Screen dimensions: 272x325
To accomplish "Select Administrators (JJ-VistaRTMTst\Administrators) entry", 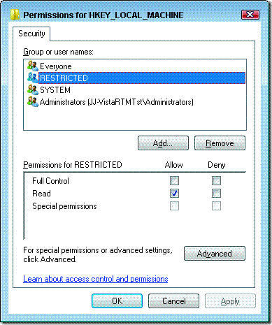I will [x=116, y=102].
